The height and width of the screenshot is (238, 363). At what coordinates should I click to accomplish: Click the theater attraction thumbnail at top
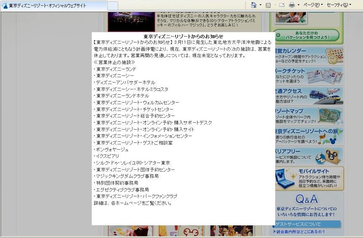click(131, 22)
